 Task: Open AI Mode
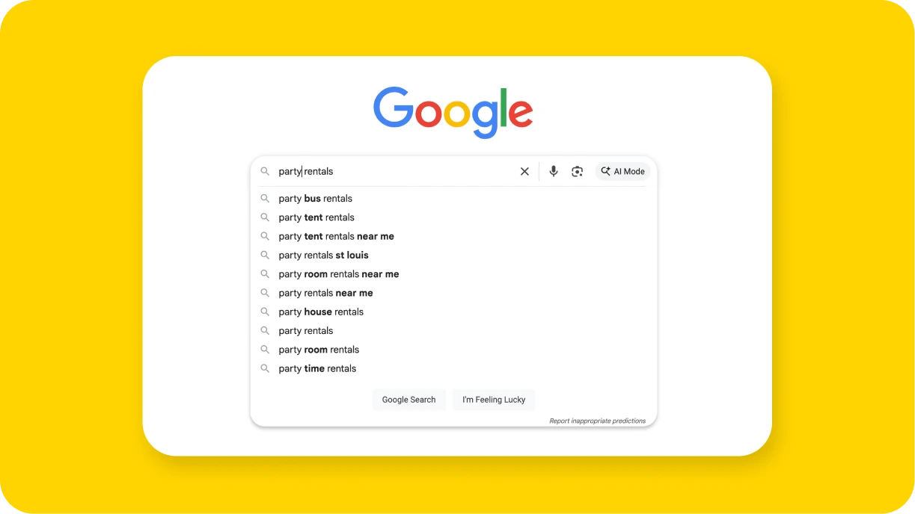[622, 171]
